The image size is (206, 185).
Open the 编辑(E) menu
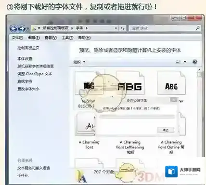click(x=34, y=38)
